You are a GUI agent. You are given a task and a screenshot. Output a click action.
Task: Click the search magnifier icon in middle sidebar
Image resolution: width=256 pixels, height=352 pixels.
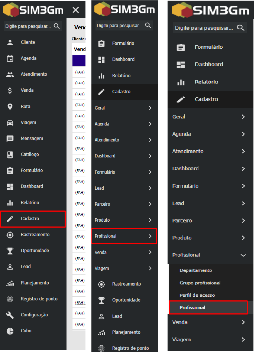(148, 25)
